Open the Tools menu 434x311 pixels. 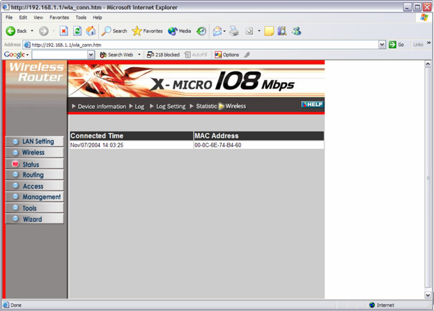click(x=81, y=17)
